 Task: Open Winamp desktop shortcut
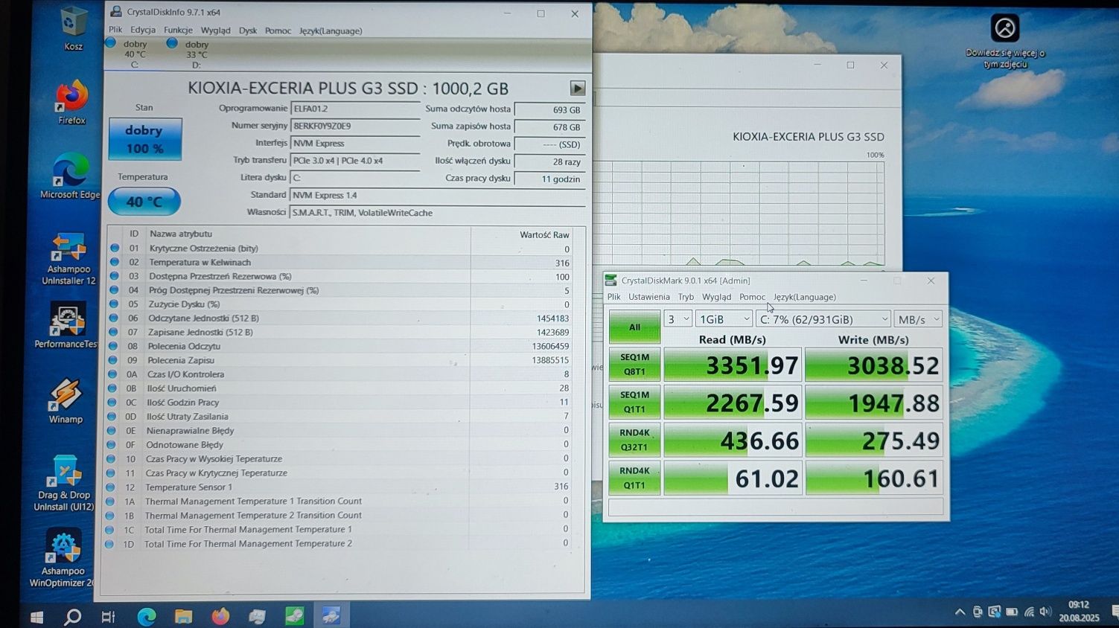click(66, 401)
